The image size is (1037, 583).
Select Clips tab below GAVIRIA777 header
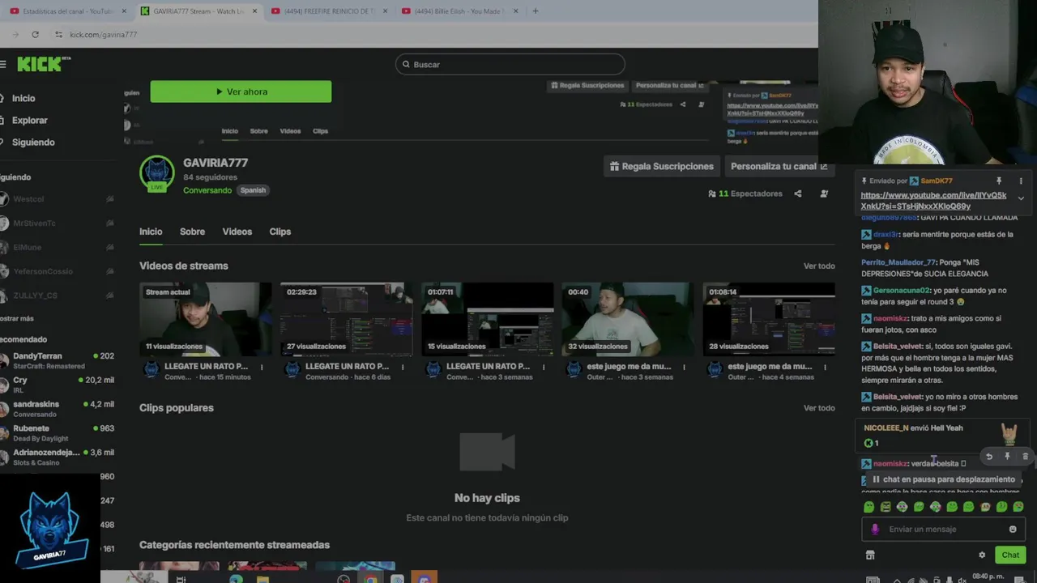coord(280,232)
